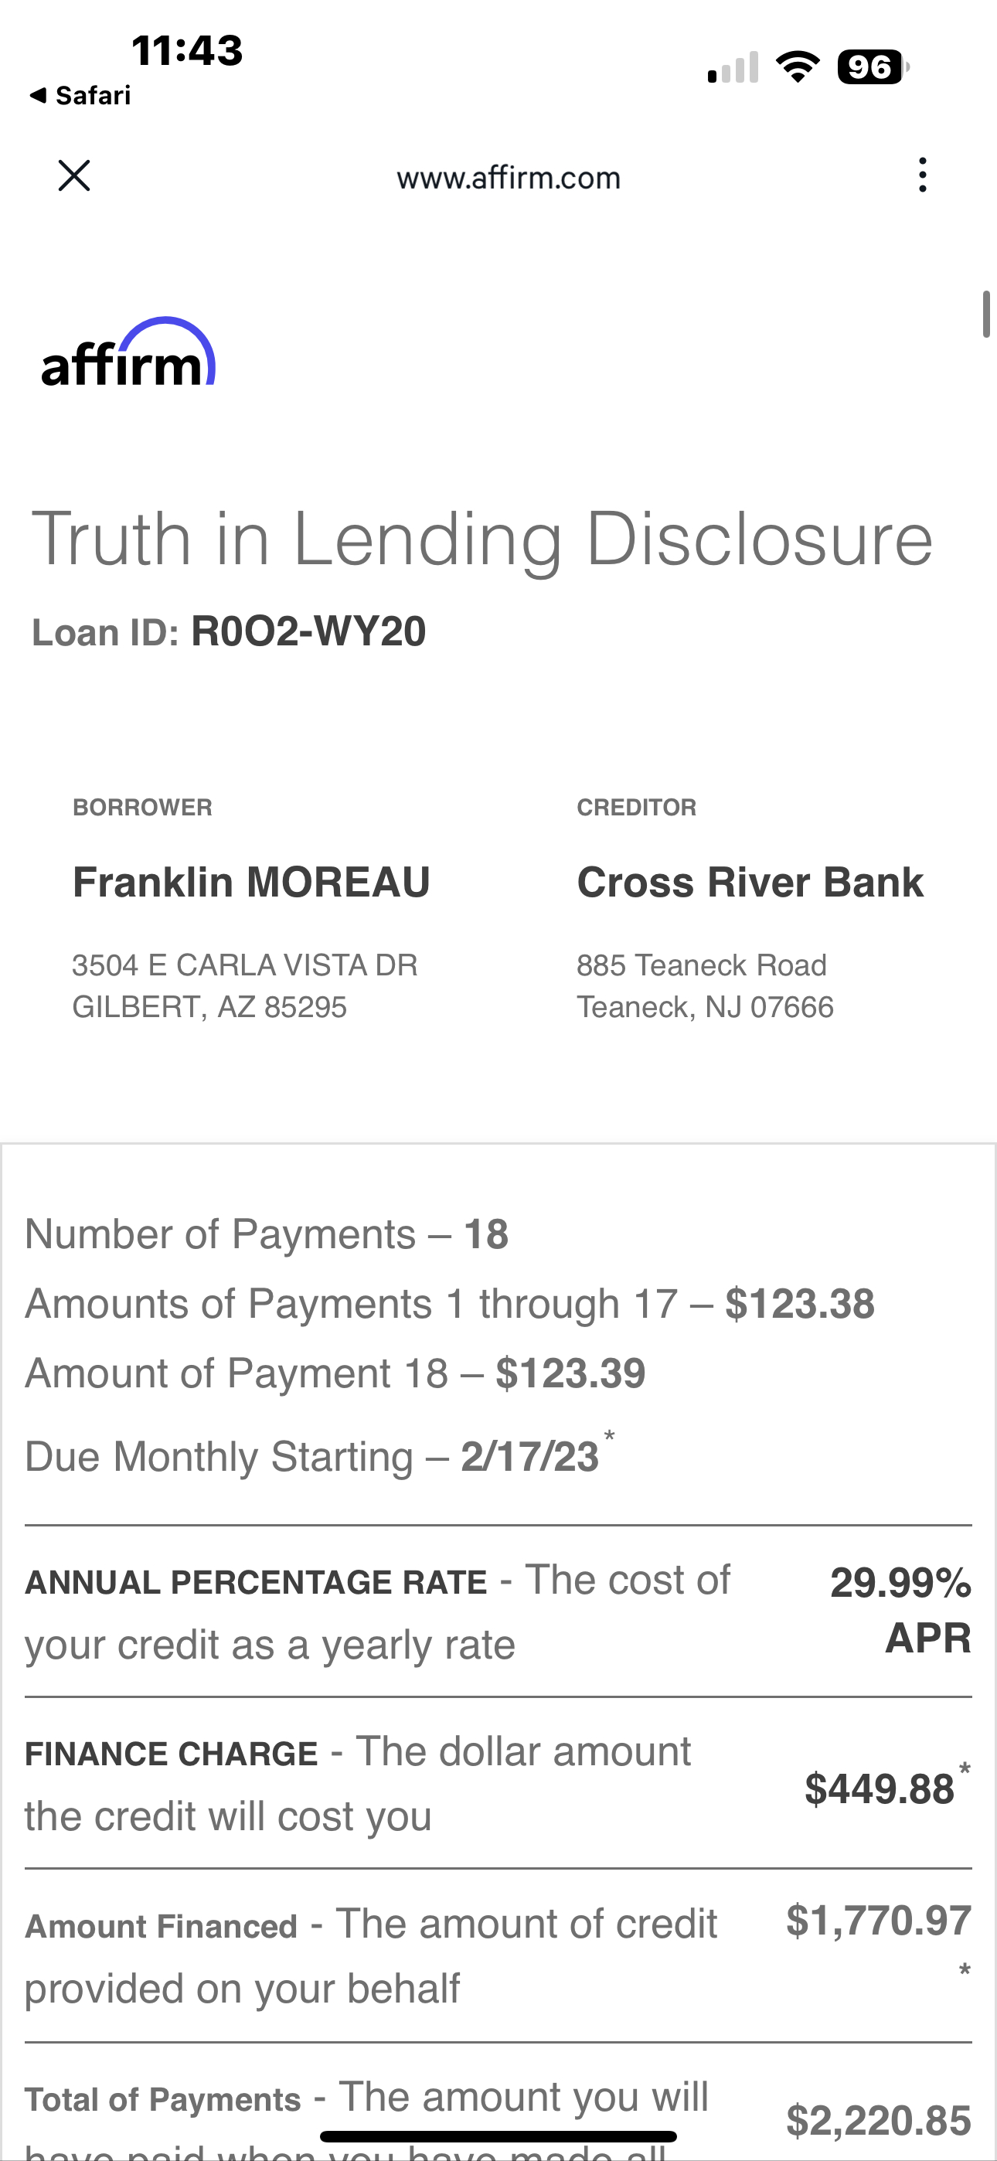Tap the Loan ID R0O2-WY20

[x=308, y=631]
